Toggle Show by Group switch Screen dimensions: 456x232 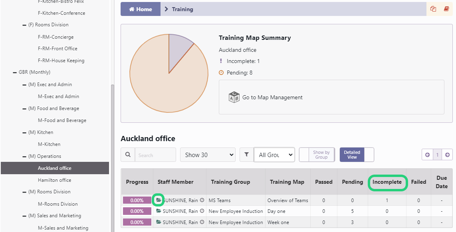coord(317,155)
